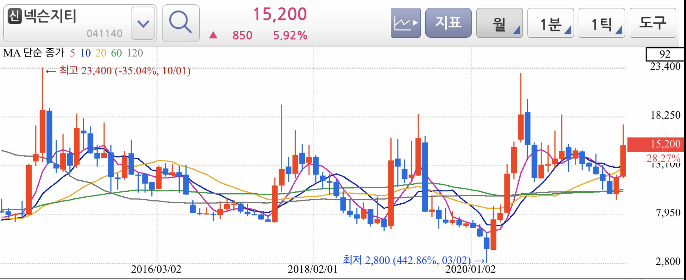
Task: Click the 5.92% change rate
Action: click(x=290, y=35)
